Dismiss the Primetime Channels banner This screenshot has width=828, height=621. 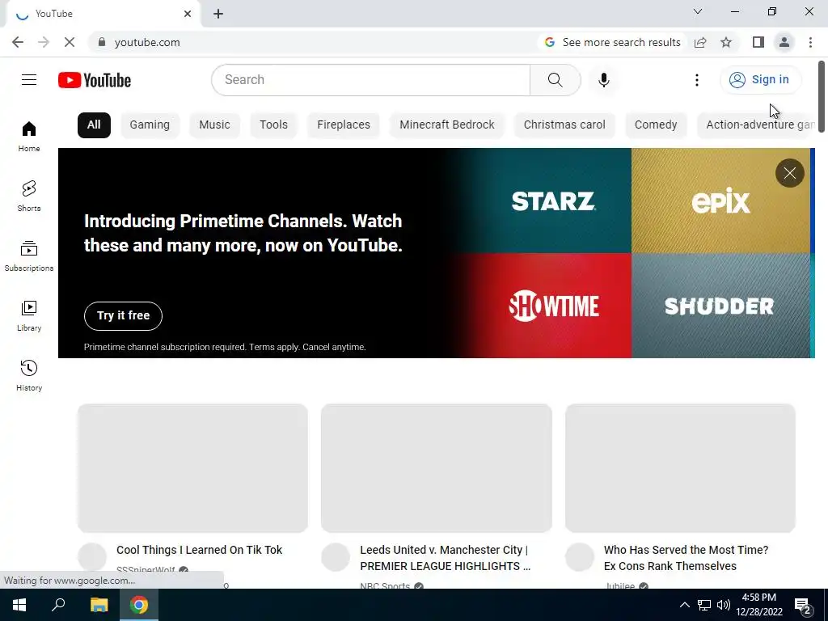pyautogui.click(x=789, y=173)
